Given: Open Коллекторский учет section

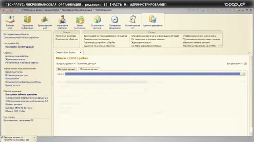Looking at the screenshot, I should click(132, 22).
